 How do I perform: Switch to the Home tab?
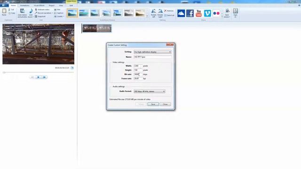[x=13, y=5]
